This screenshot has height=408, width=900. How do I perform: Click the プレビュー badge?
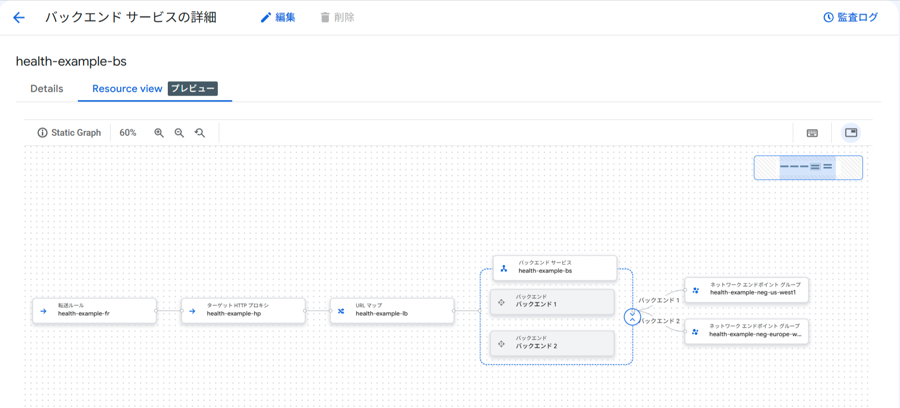(x=193, y=88)
